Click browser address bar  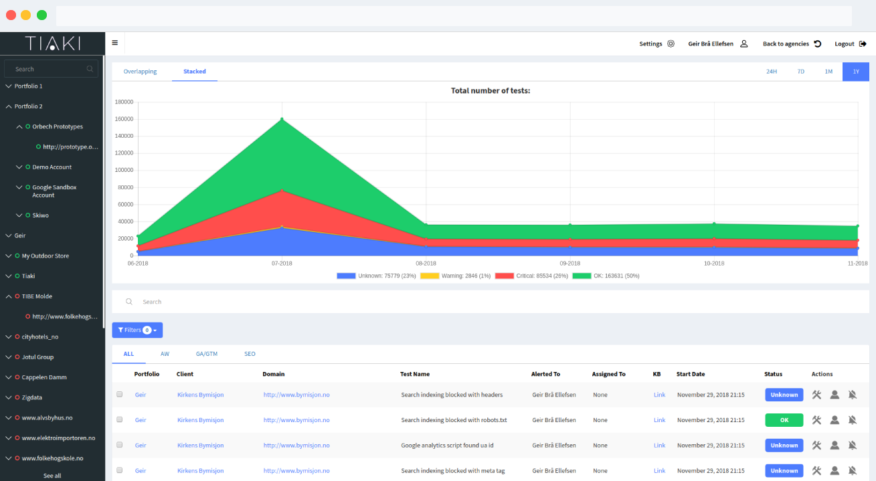tap(454, 15)
